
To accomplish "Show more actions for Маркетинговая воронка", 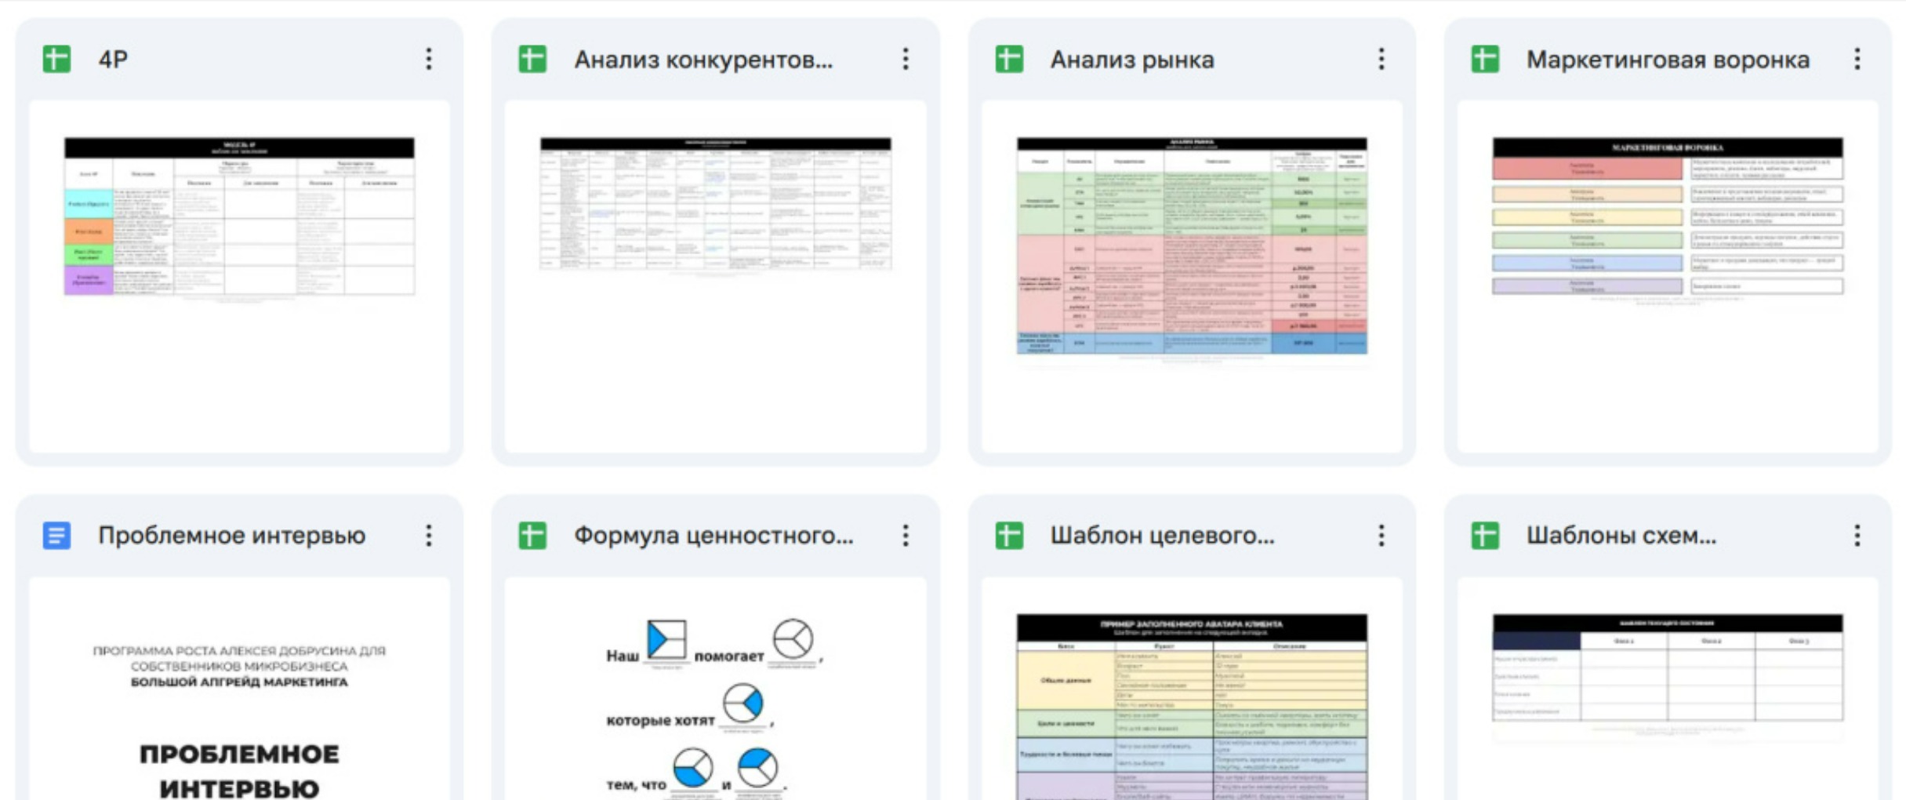I will pyautogui.click(x=1857, y=60).
